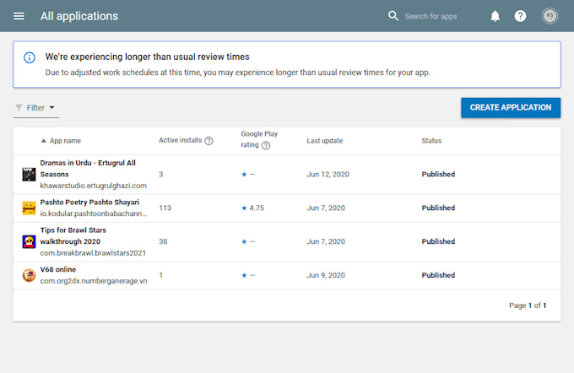Click the star icon in Dramas in Urdu row

(244, 174)
